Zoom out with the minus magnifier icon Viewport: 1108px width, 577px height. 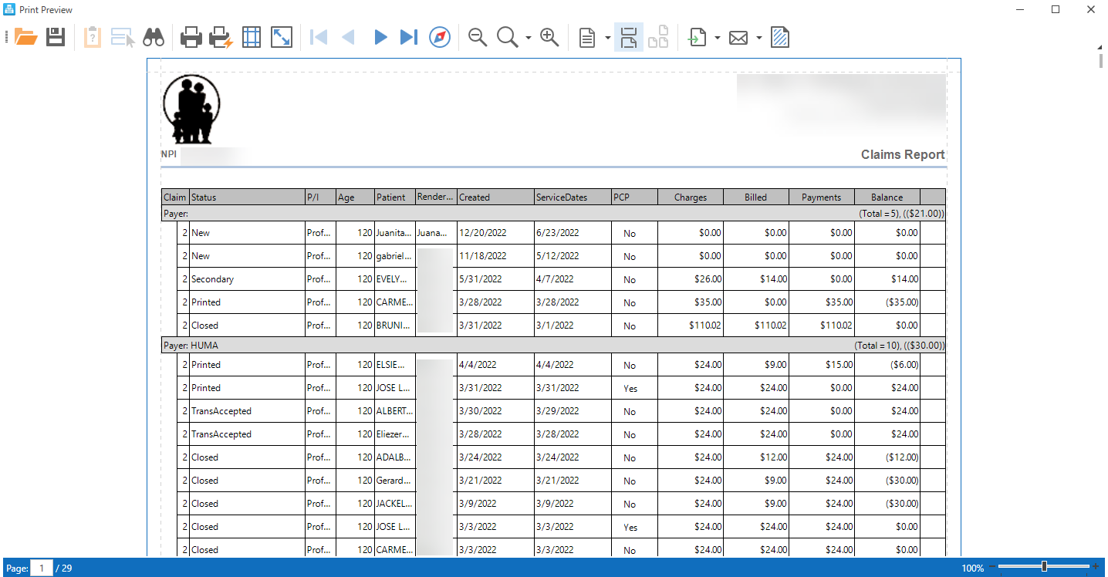pos(478,37)
